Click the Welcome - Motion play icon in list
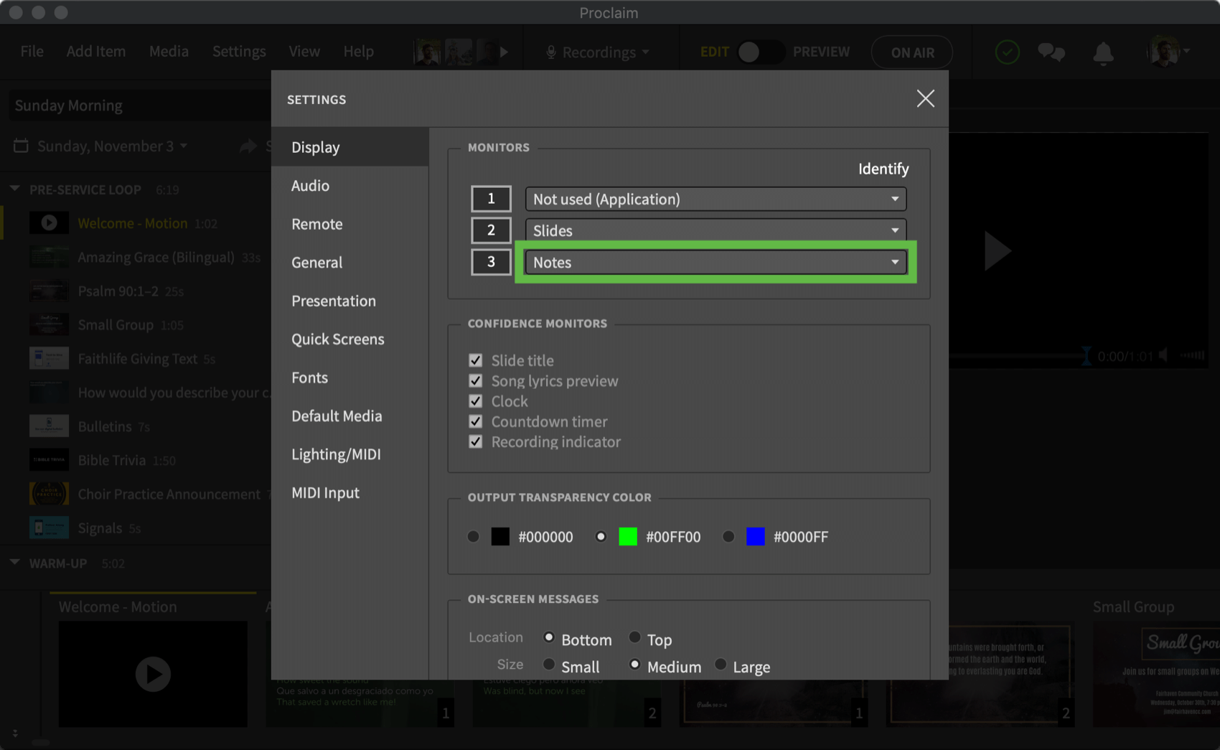This screenshot has height=750, width=1220. 49,223
